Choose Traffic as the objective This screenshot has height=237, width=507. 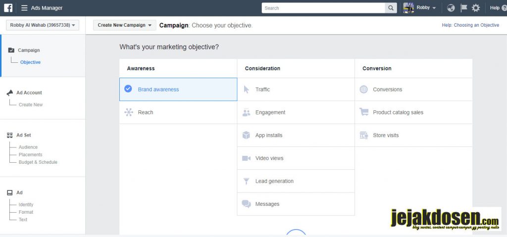pyautogui.click(x=296, y=90)
